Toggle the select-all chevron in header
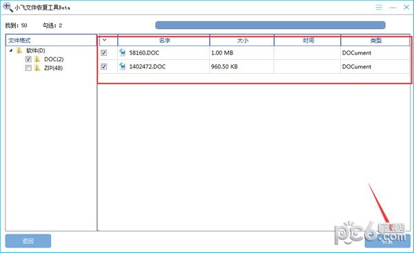414x253 pixels. coord(105,40)
